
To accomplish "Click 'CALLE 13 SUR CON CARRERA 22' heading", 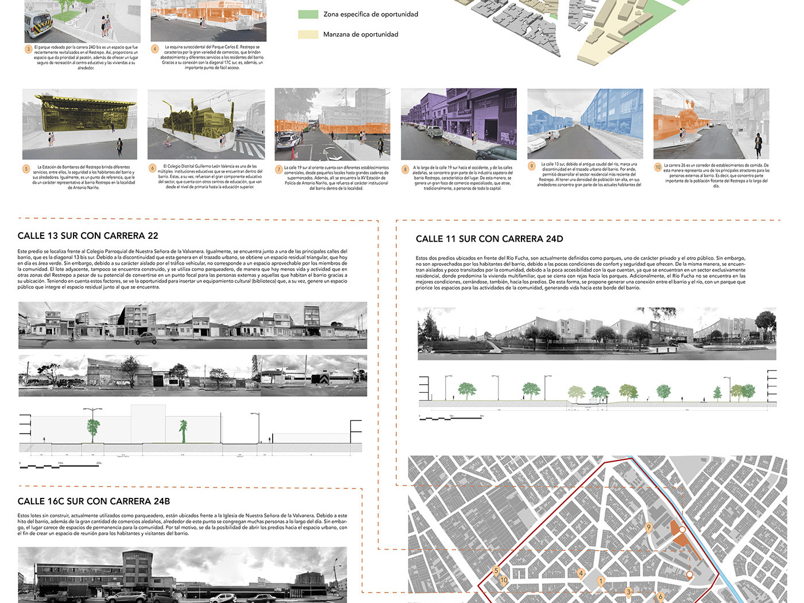I will (x=88, y=235).
